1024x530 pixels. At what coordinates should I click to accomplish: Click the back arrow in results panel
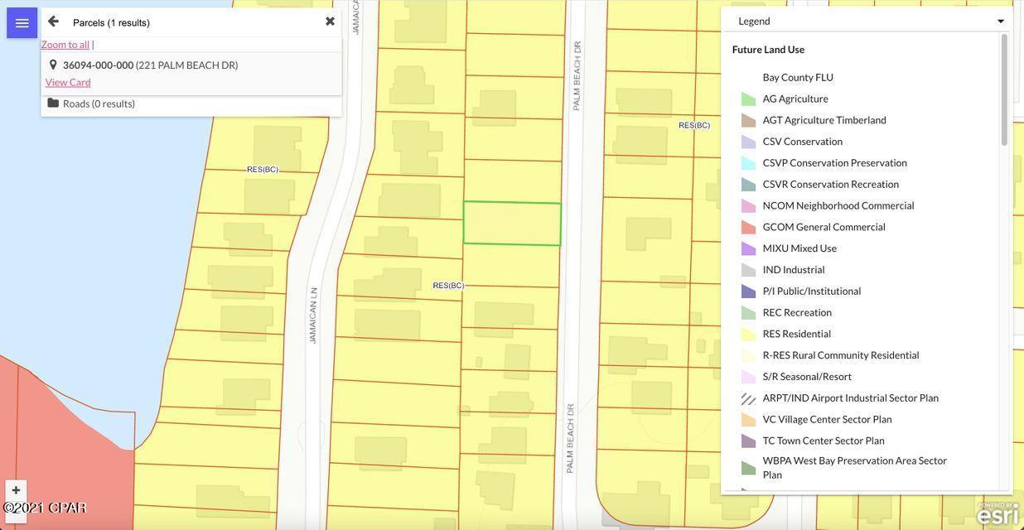[53, 22]
